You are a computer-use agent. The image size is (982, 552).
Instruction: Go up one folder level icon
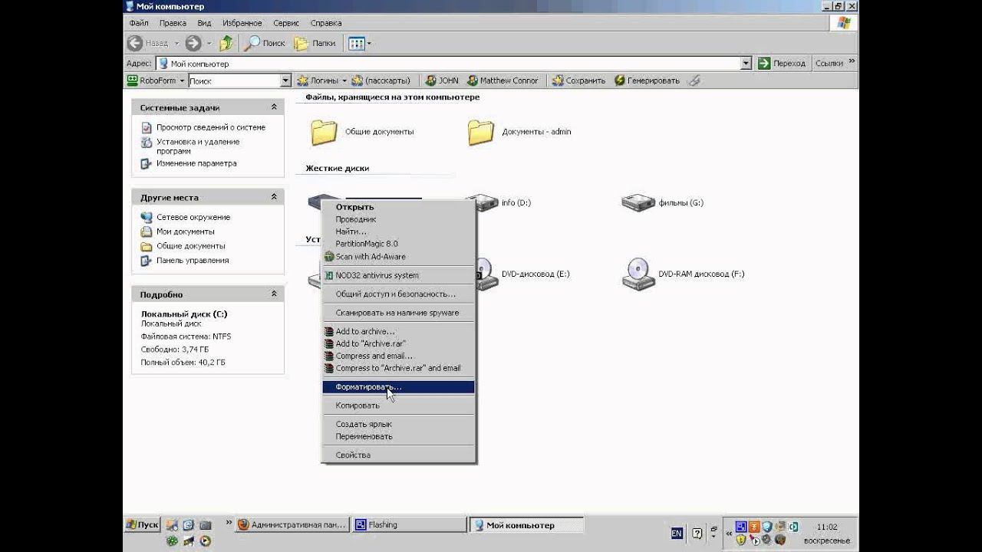coord(226,44)
